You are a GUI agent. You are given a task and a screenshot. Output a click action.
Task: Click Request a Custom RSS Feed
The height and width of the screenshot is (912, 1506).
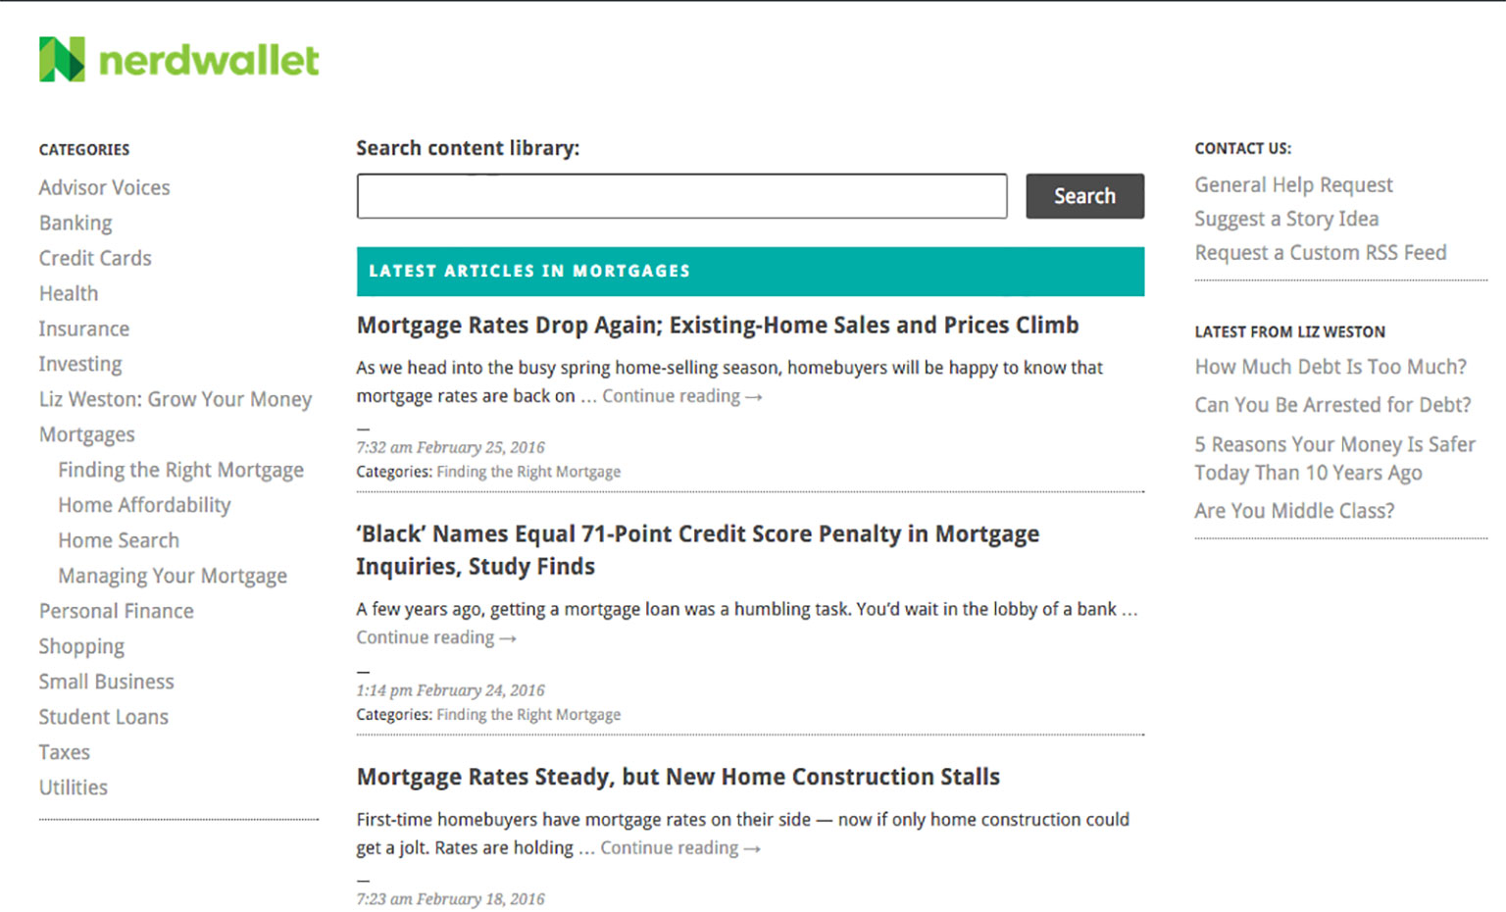pos(1320,252)
